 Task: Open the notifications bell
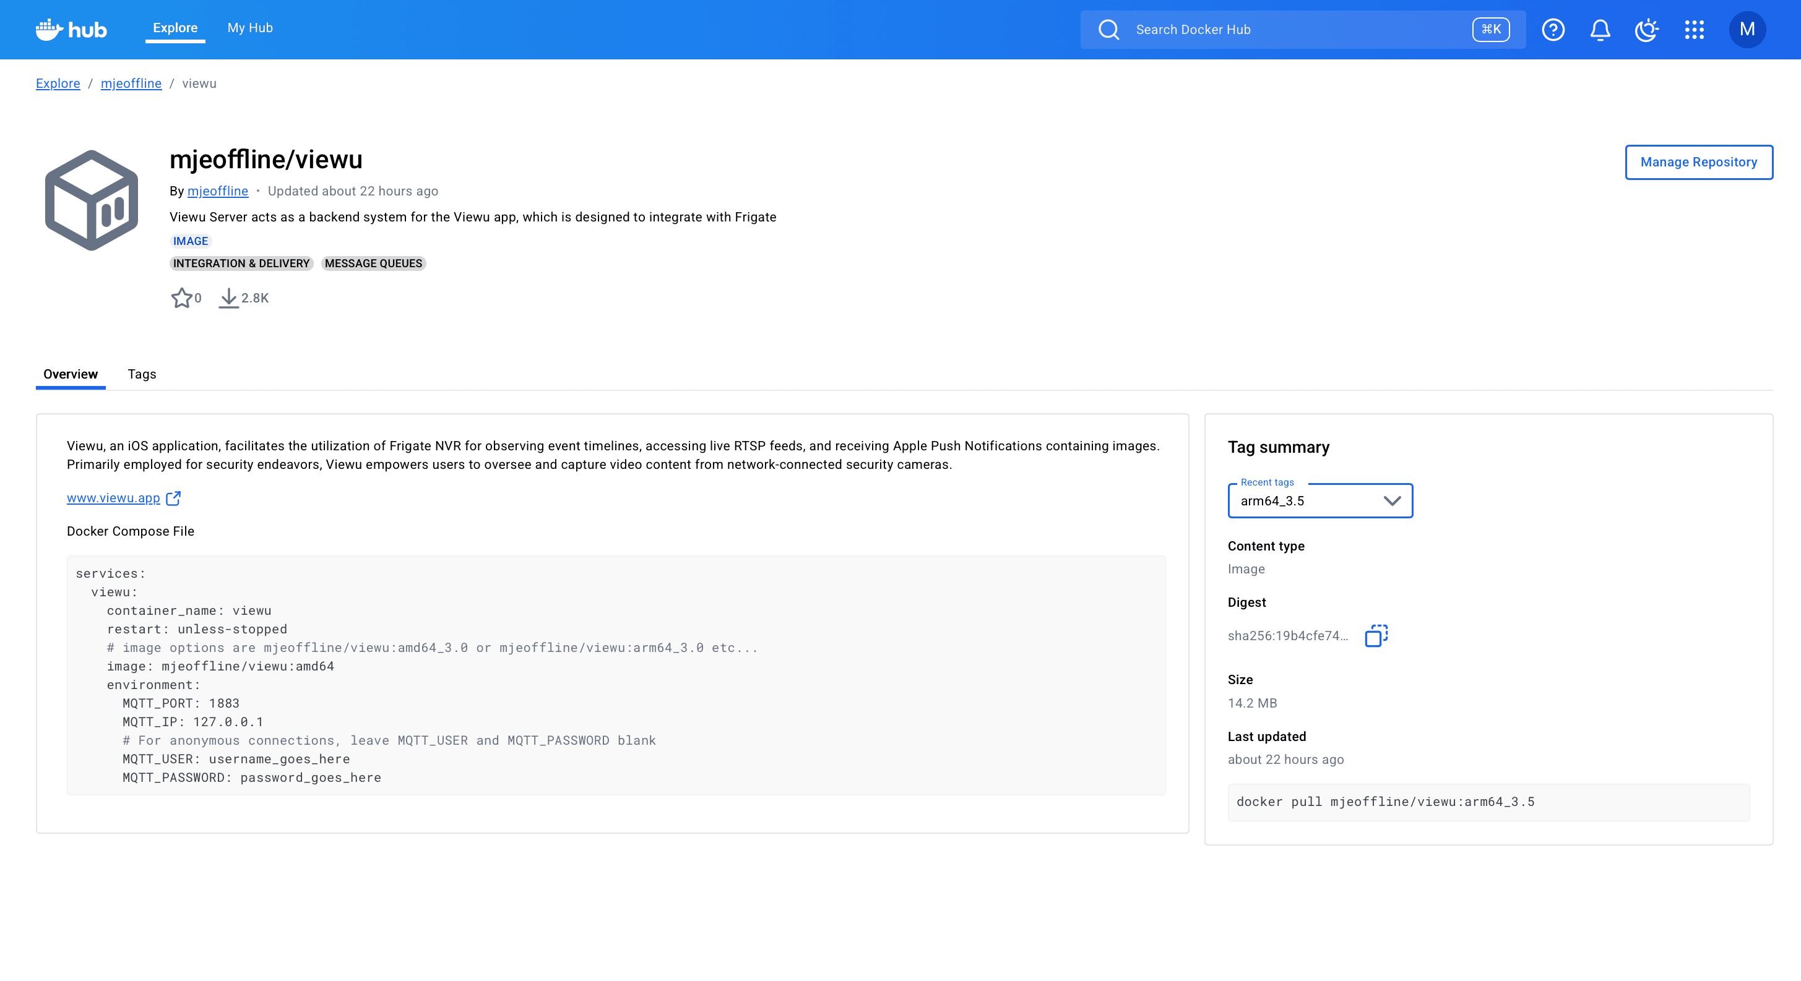(x=1600, y=29)
